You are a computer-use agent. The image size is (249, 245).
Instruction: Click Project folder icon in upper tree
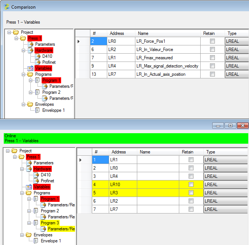[16, 32]
